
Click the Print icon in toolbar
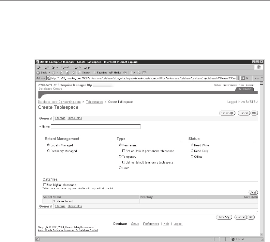click(139, 73)
